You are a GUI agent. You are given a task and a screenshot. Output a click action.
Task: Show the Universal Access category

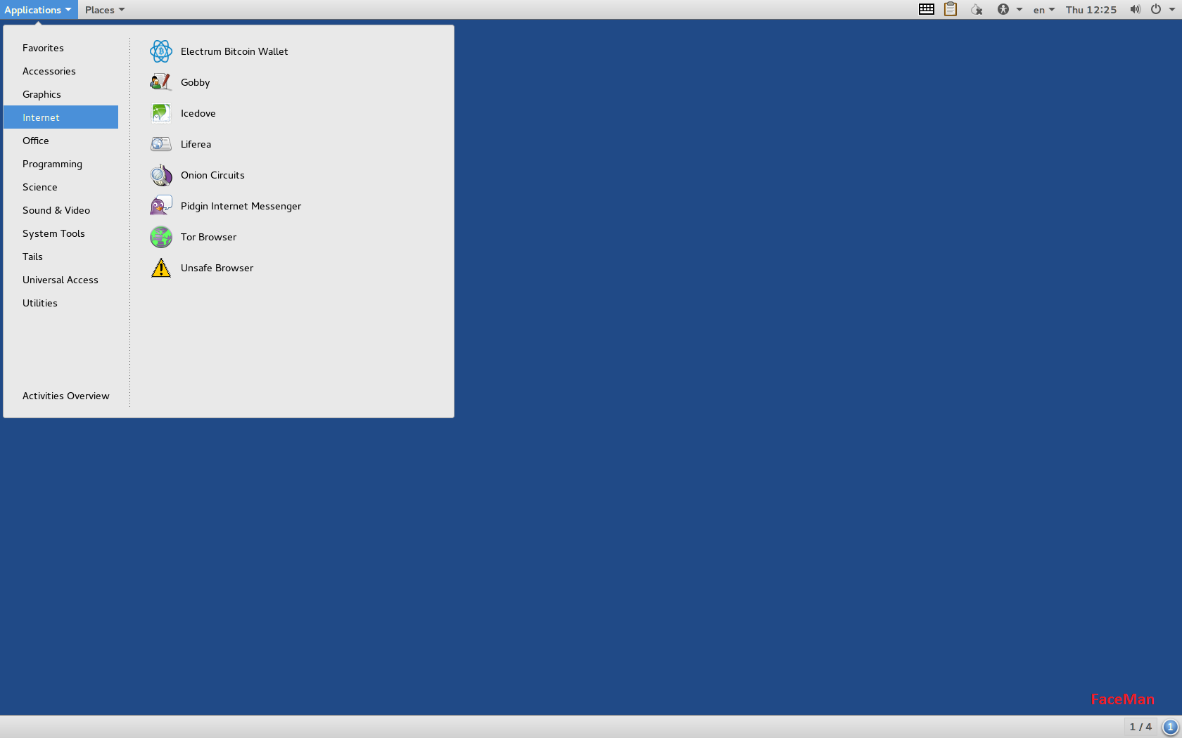point(61,280)
